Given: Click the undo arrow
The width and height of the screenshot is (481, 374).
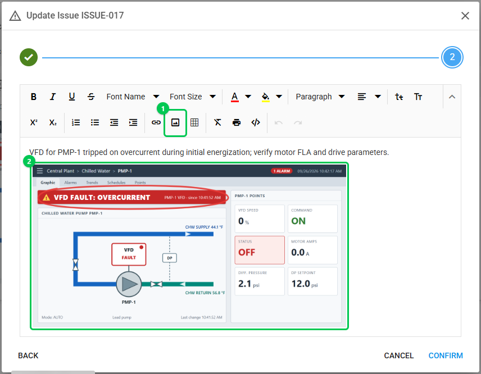Looking at the screenshot, I should (279, 122).
